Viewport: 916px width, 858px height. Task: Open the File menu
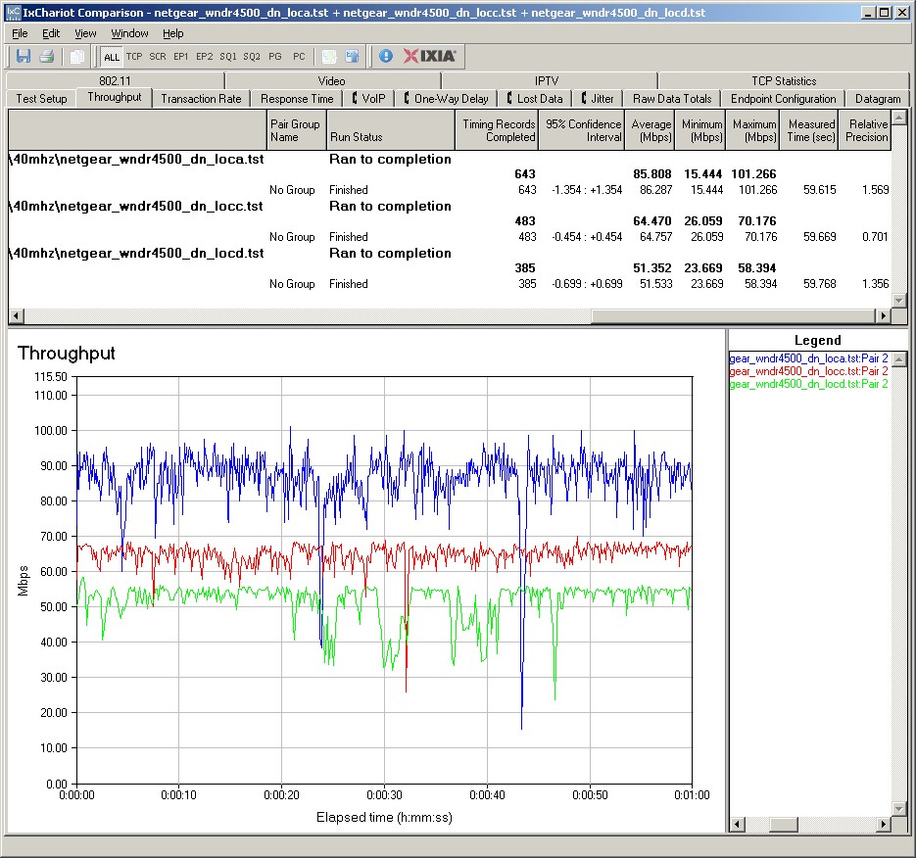pyautogui.click(x=20, y=33)
